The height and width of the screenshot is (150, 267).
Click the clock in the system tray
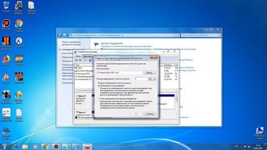pyautogui.click(x=258, y=147)
